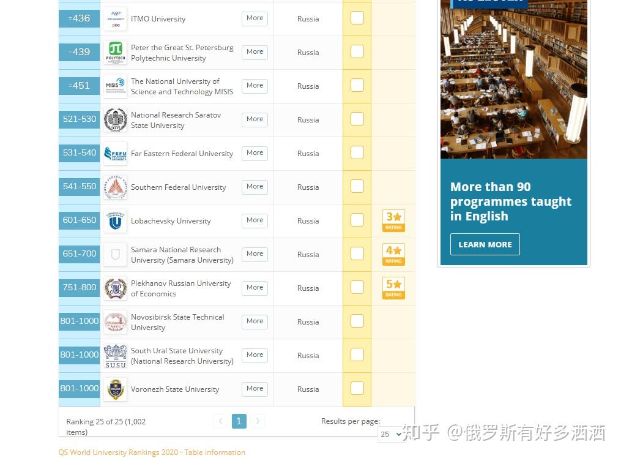Open the Saratov State University crest logo
This screenshot has height=458, width=621.
click(x=115, y=119)
